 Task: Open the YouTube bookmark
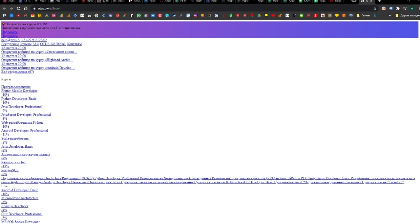click(18, 15)
